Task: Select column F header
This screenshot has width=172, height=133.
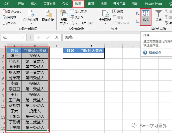Action: [x=113, y=46]
